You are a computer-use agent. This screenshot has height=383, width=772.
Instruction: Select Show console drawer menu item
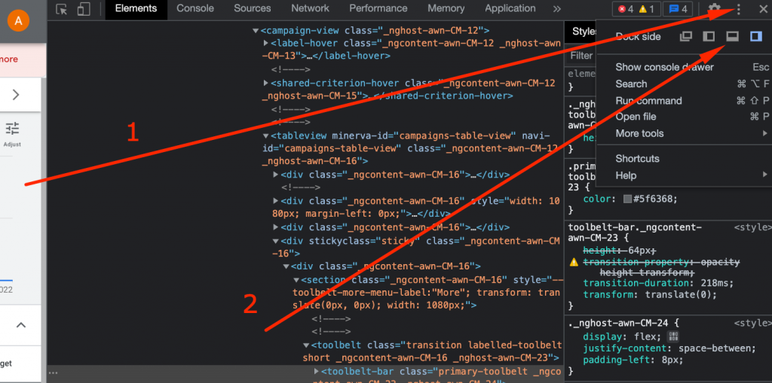click(x=684, y=68)
